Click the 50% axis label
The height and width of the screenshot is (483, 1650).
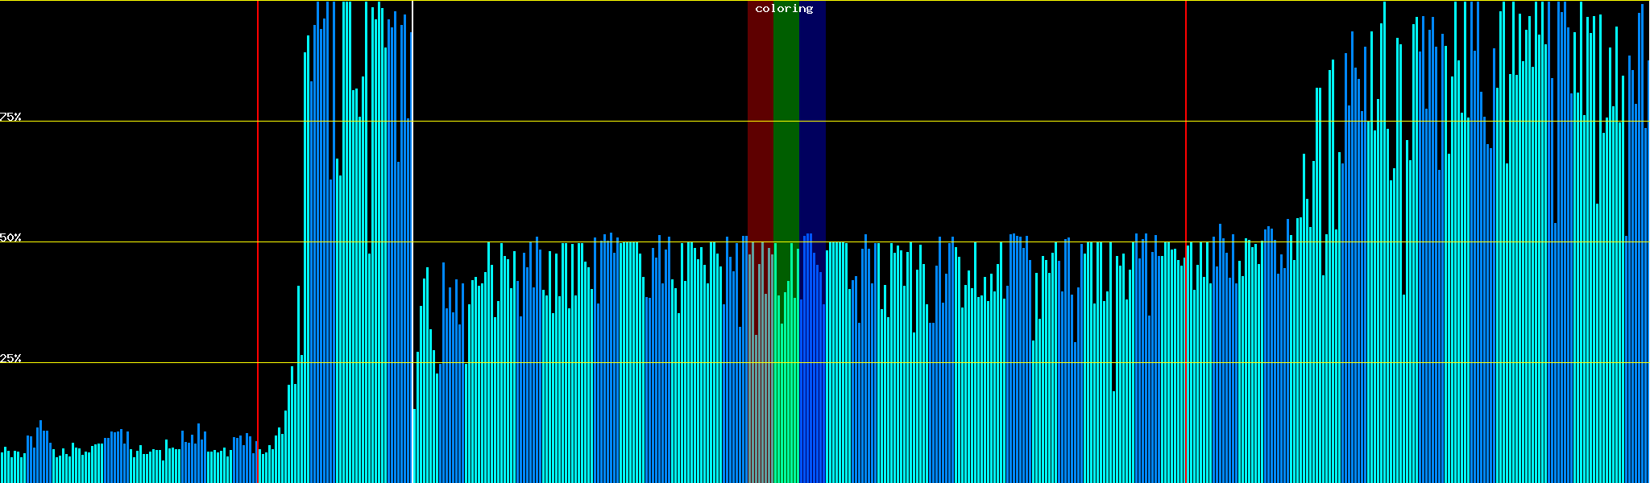[10, 237]
